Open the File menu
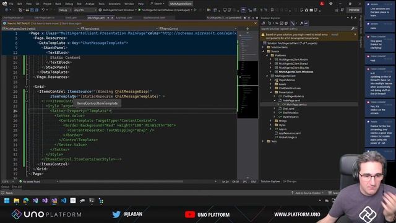This screenshot has width=396, height=223. pos(11,4)
